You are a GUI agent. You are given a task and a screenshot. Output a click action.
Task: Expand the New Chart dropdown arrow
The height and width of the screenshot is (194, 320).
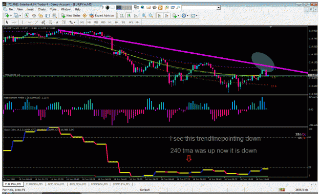pos(11,16)
